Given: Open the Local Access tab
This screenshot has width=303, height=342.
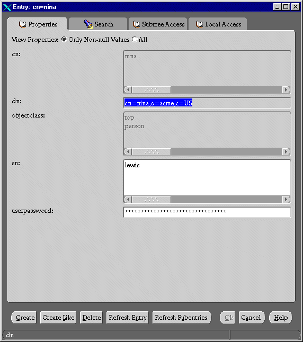Looking at the screenshot, I should click(x=218, y=24).
